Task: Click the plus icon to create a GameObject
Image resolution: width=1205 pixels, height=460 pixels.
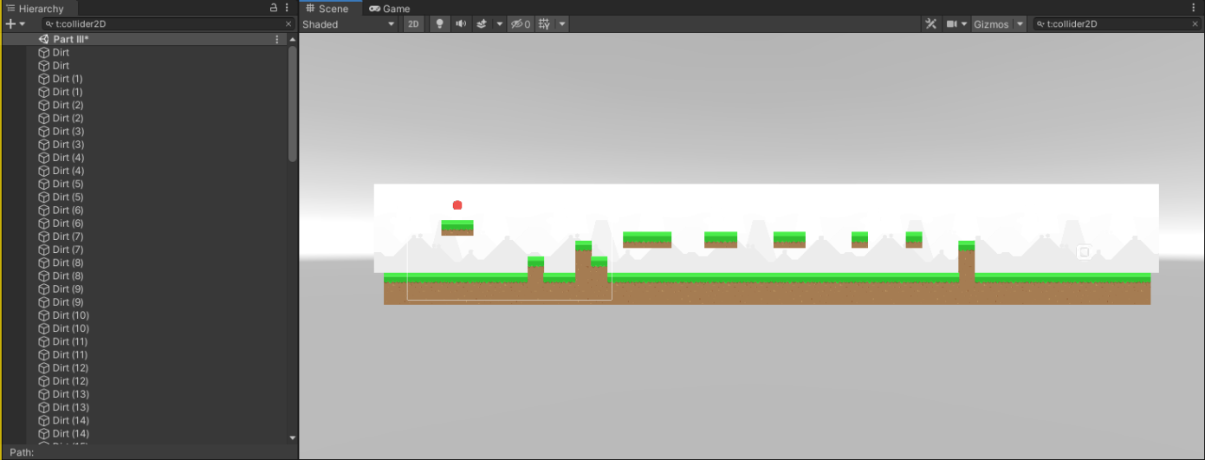Action: pos(10,24)
